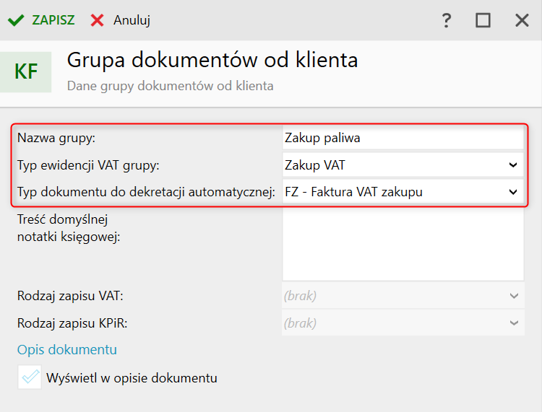The width and height of the screenshot is (542, 412).
Task: Click the red X cancel icon
Action: pos(97,20)
